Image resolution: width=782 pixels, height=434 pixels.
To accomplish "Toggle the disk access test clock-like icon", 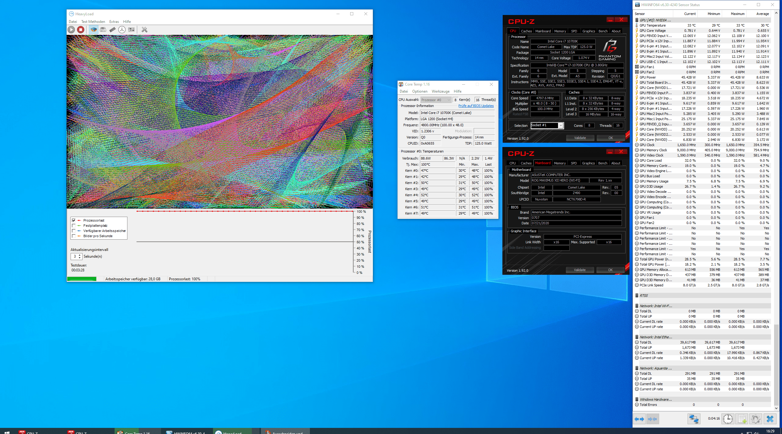I will pos(122,30).
